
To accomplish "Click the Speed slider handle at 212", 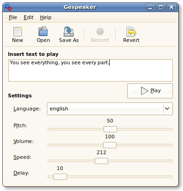I will coord(101,161).
